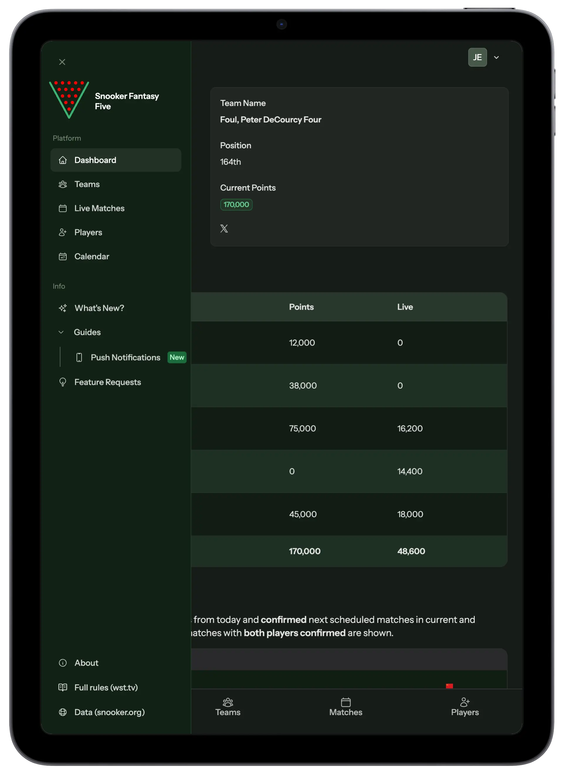Switch to Teams bottom tab

(228, 707)
